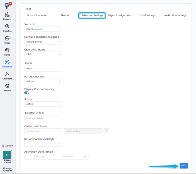Toggle the Display Pisano branding switch
Image resolution: width=196 pixels, height=174 pixels.
click(27, 93)
